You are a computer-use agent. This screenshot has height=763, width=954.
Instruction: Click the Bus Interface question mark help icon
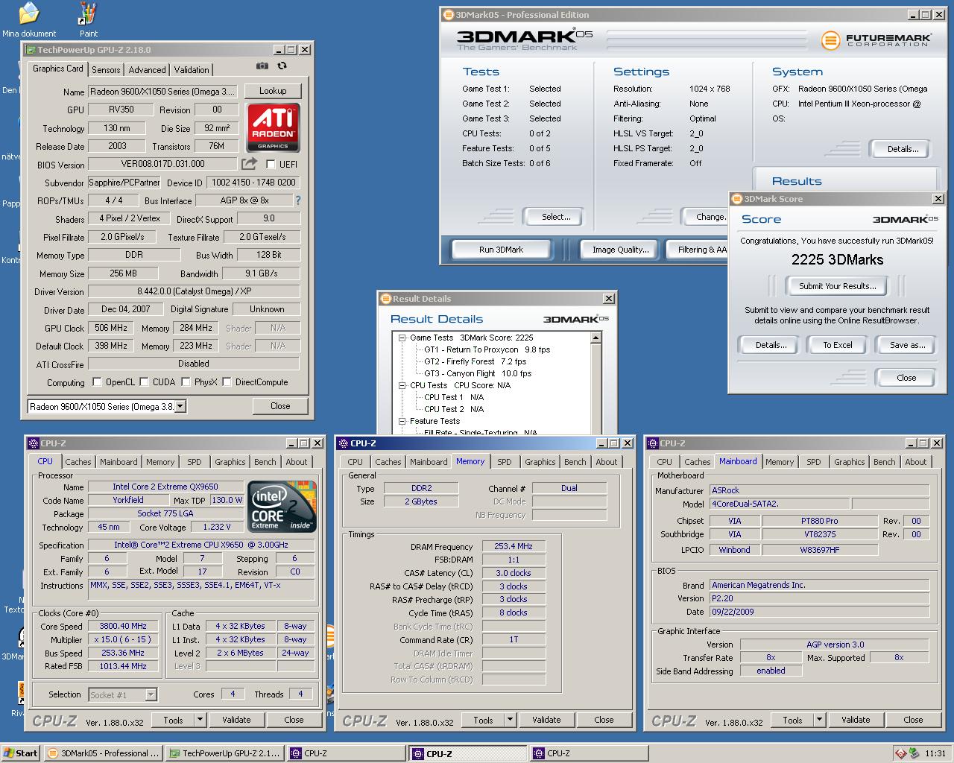(298, 200)
